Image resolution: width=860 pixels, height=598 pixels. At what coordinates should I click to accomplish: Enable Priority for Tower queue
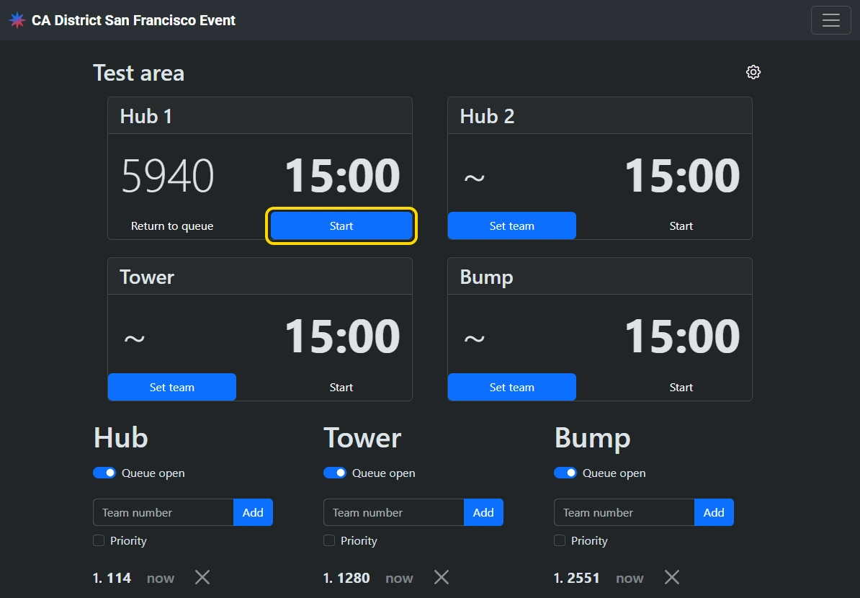329,540
